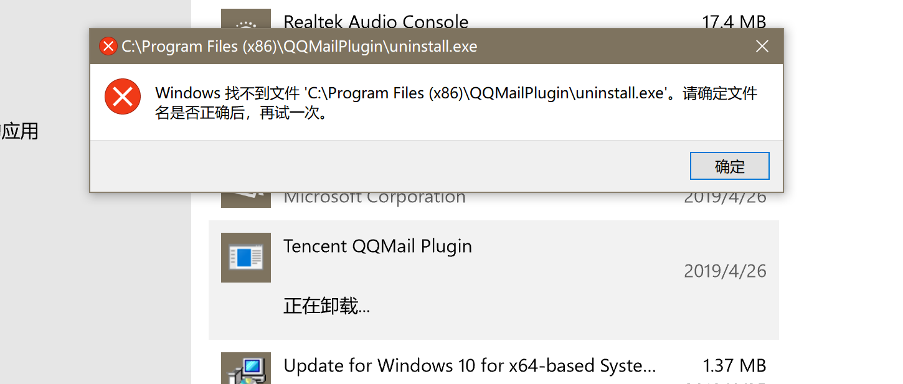Select the Realtek Audio Console entry name
This screenshot has width=903, height=384.
coord(376,21)
